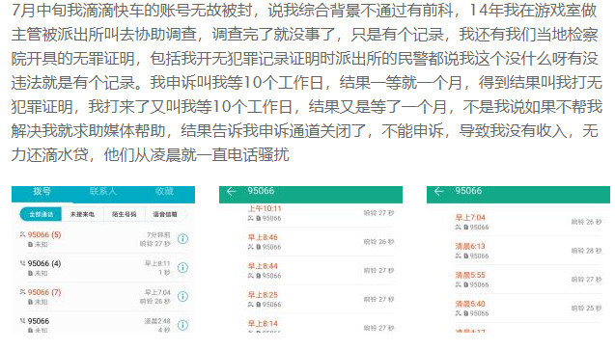Switch to the 联系人 tab
Screen dimensions: 615x350
tap(102, 191)
